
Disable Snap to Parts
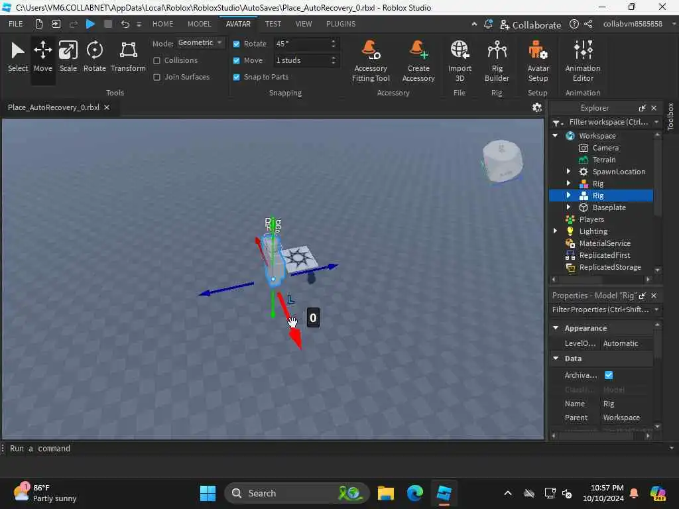237,77
